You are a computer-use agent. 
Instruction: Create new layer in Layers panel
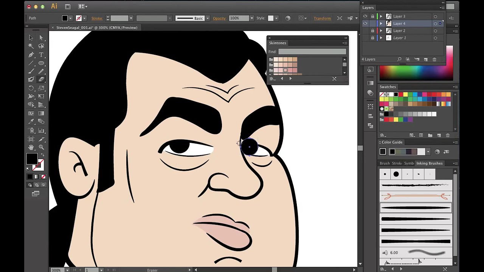pos(425,59)
